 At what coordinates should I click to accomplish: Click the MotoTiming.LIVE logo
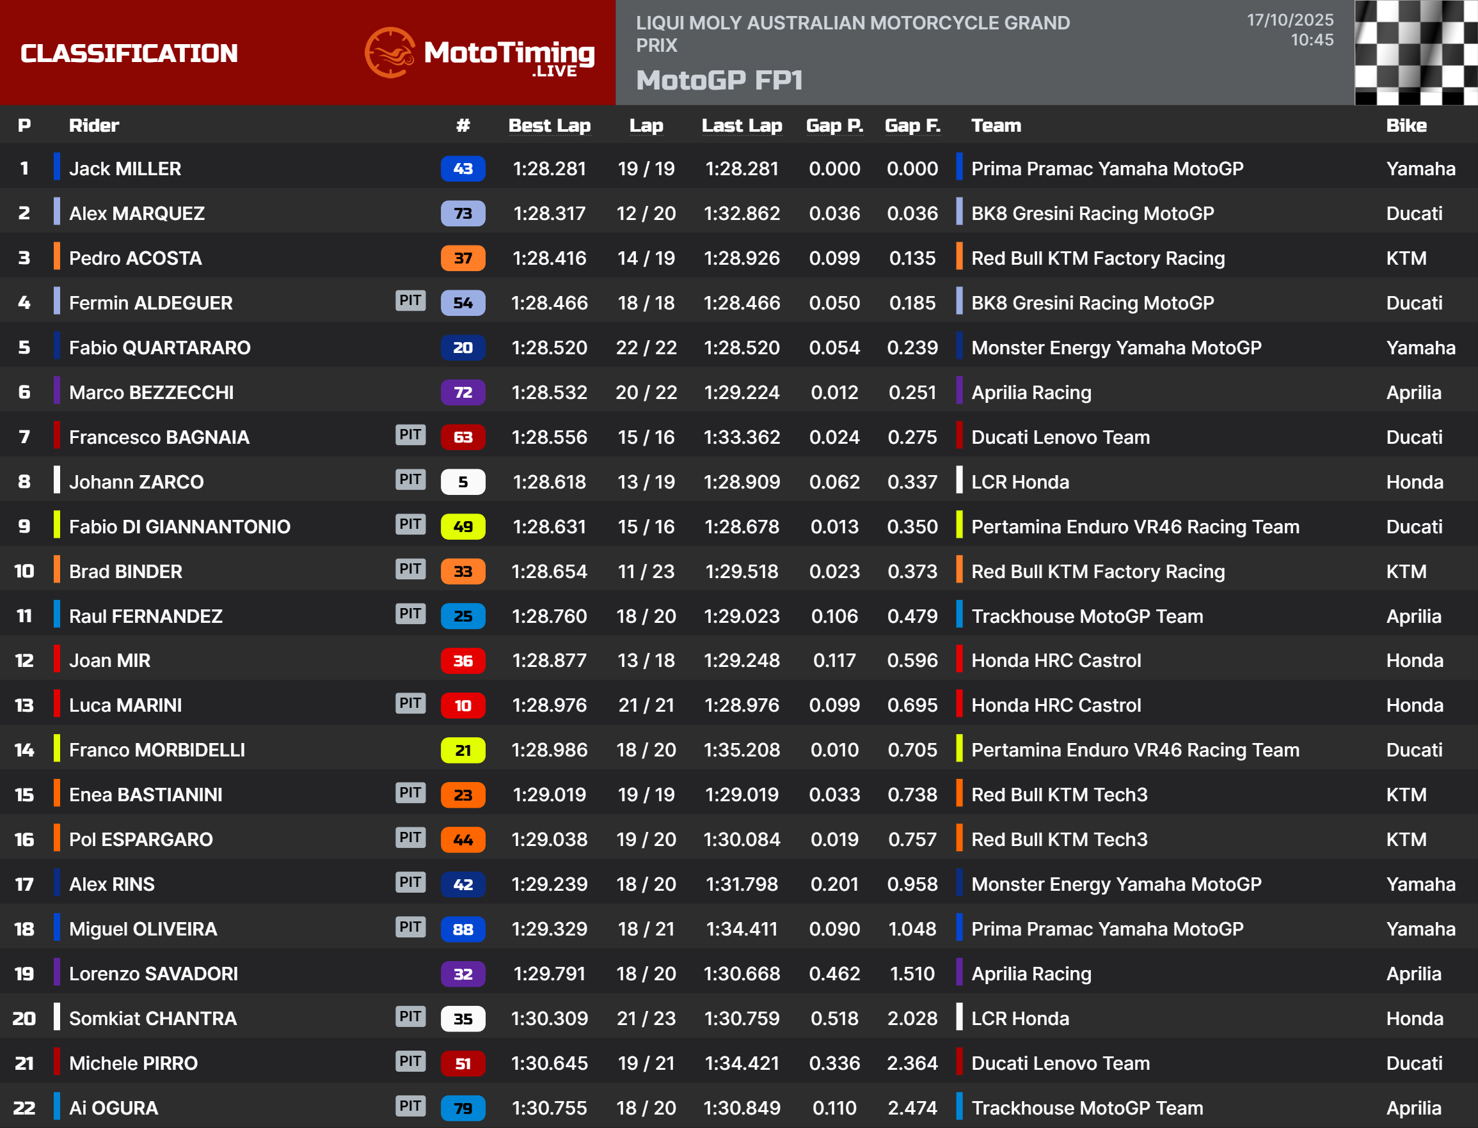[479, 53]
